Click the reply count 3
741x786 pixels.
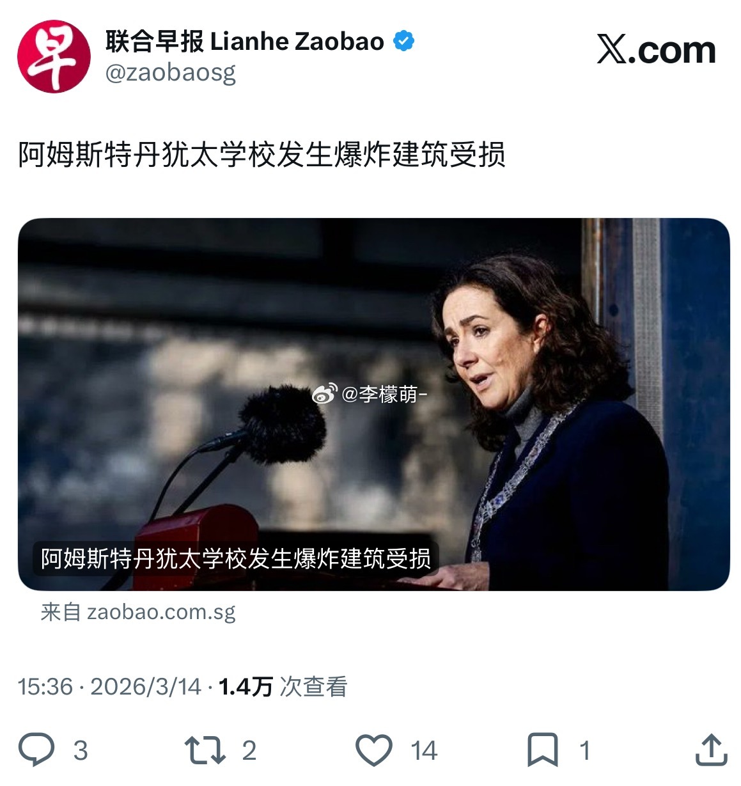tap(81, 750)
